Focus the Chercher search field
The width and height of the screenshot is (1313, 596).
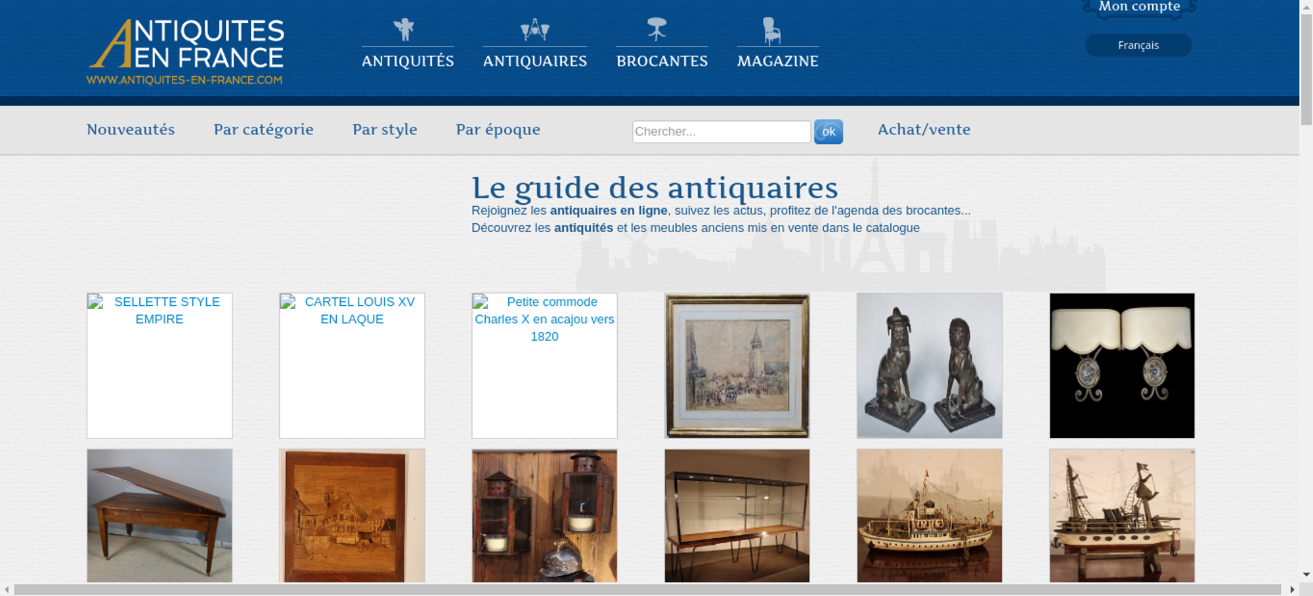pos(721,131)
